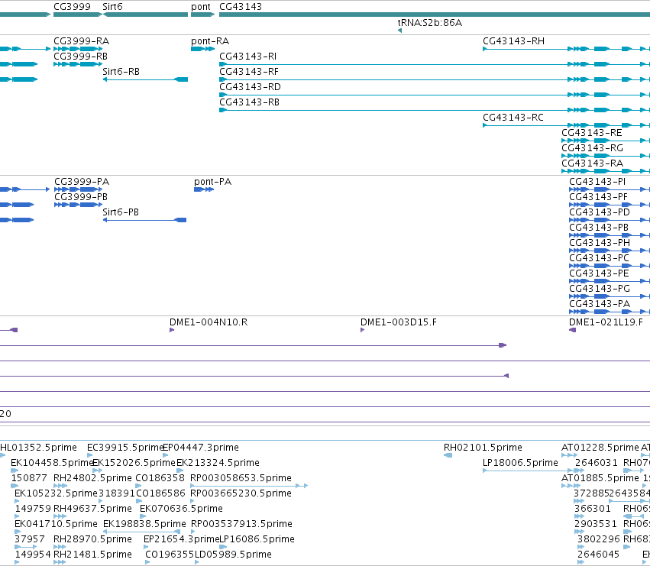Click EST EK041710.5prime label
Viewport: 650px width, 566px height.
point(56,524)
